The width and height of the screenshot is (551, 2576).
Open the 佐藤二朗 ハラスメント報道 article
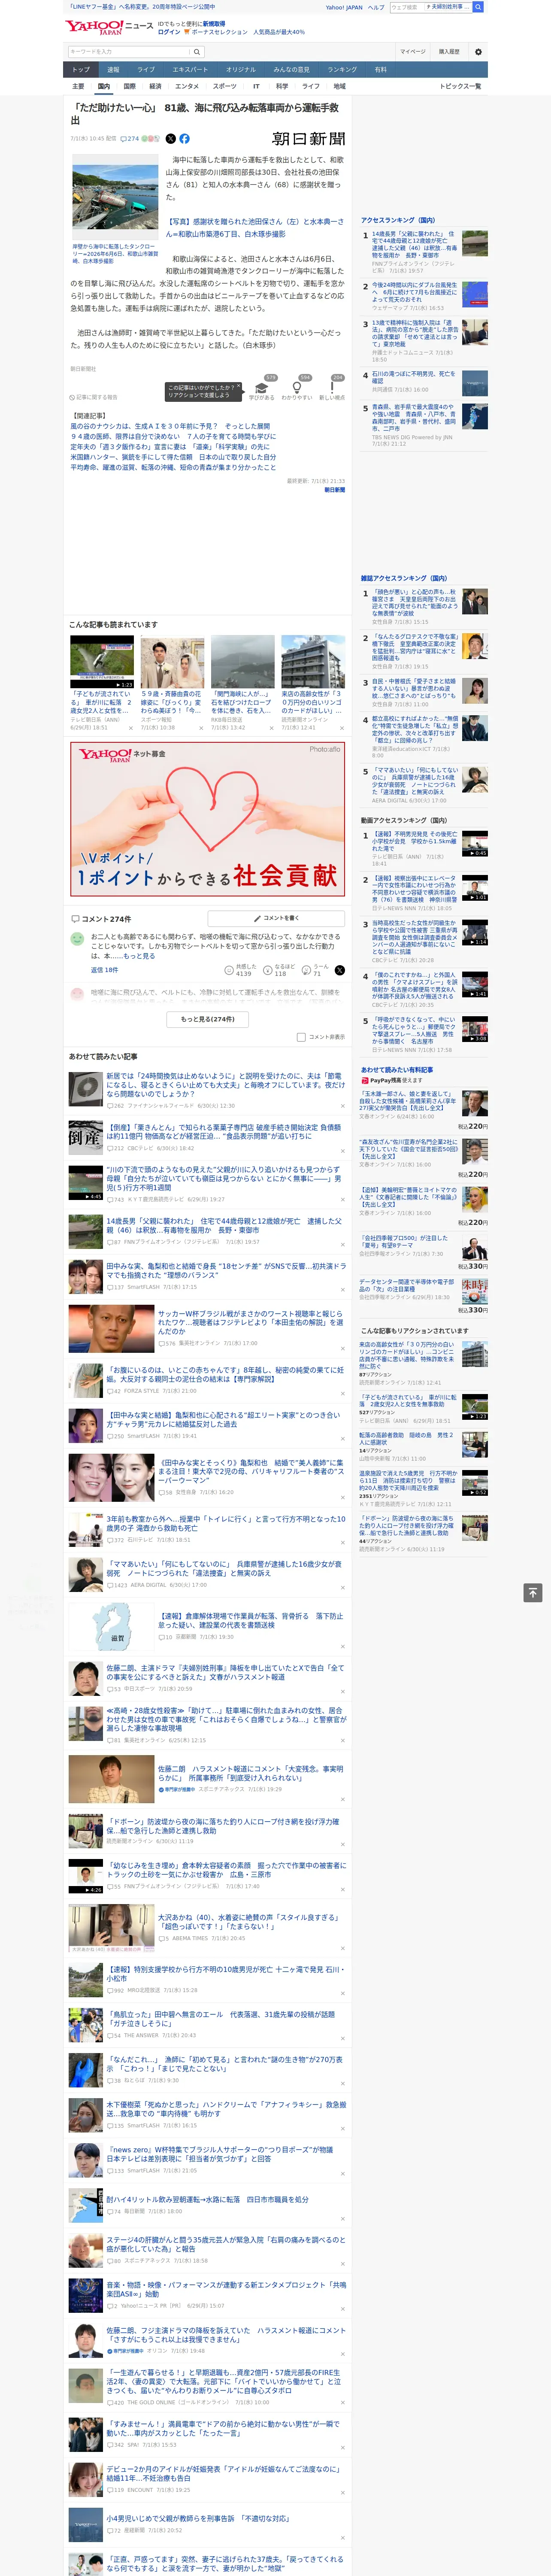(x=250, y=1773)
